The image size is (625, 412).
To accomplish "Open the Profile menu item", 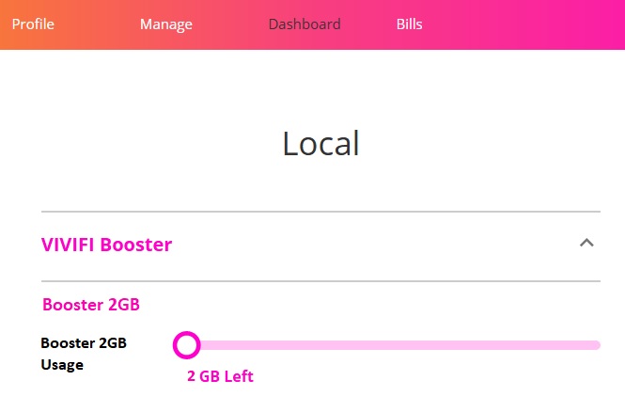I will (x=33, y=24).
